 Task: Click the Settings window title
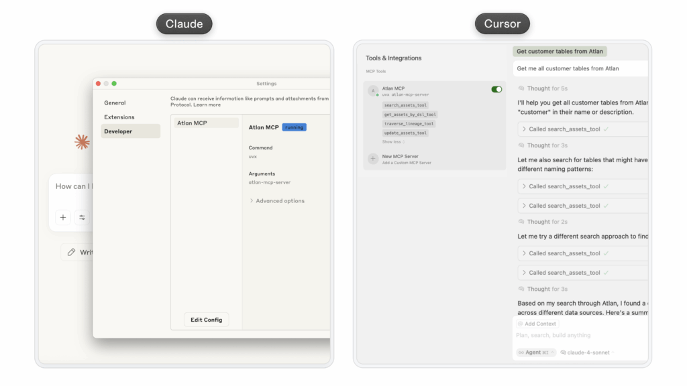pos(266,84)
